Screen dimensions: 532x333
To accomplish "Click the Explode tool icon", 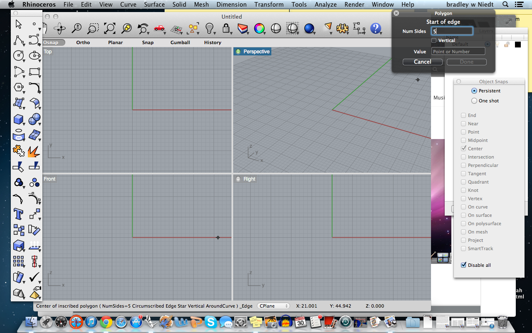I will tap(34, 151).
